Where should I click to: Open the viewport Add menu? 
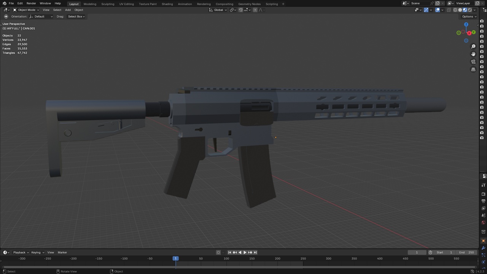click(68, 10)
